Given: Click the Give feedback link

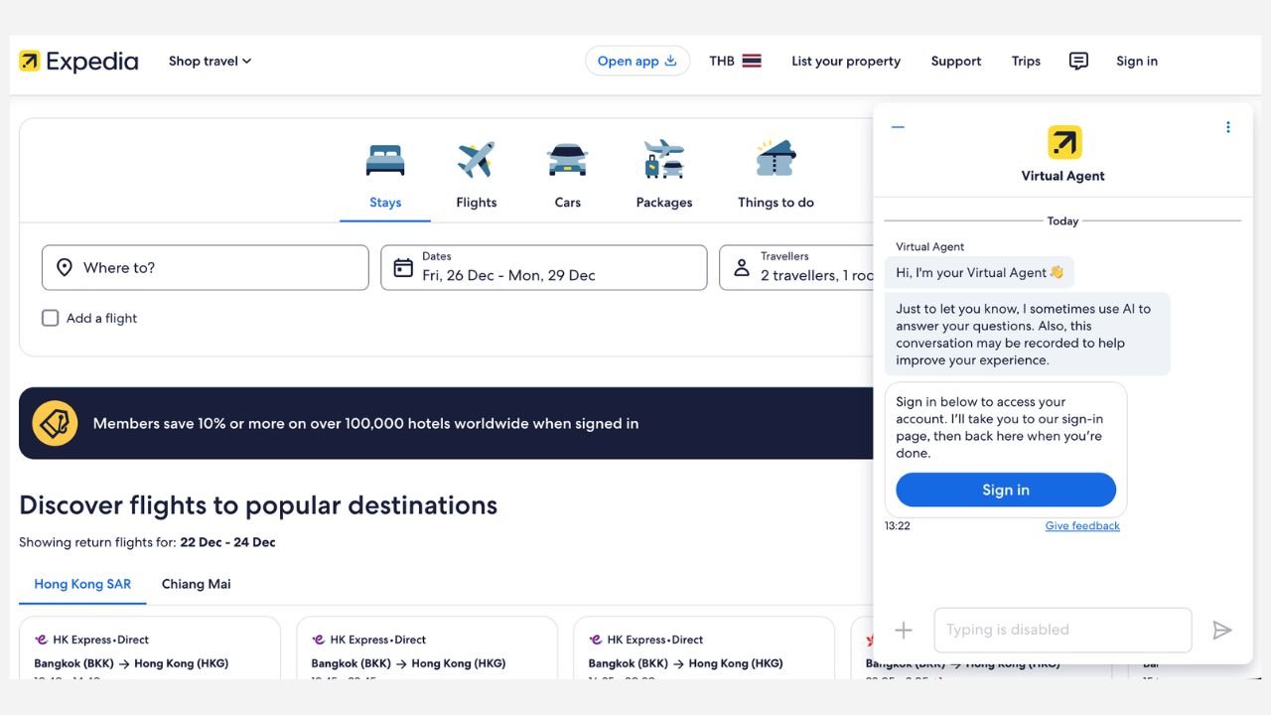Looking at the screenshot, I should click(x=1082, y=526).
